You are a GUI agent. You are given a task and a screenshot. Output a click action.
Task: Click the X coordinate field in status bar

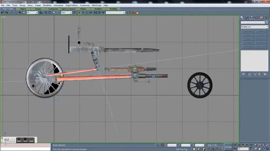click(x=172, y=145)
